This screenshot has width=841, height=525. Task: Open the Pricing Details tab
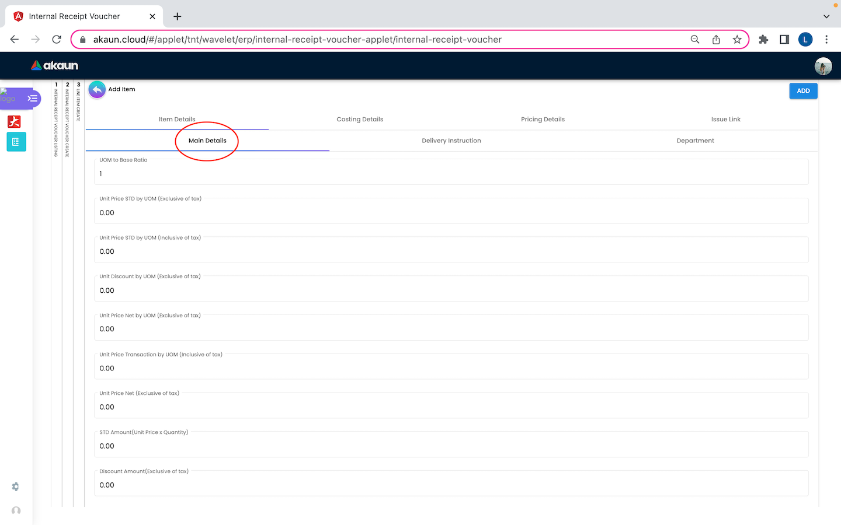click(543, 120)
